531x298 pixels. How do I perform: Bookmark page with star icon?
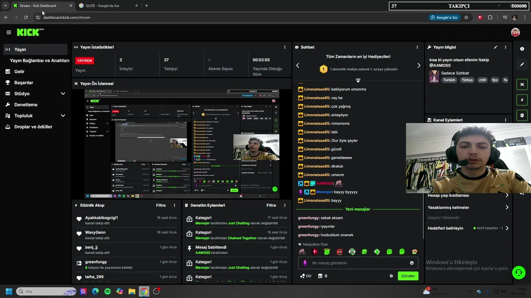click(466, 17)
